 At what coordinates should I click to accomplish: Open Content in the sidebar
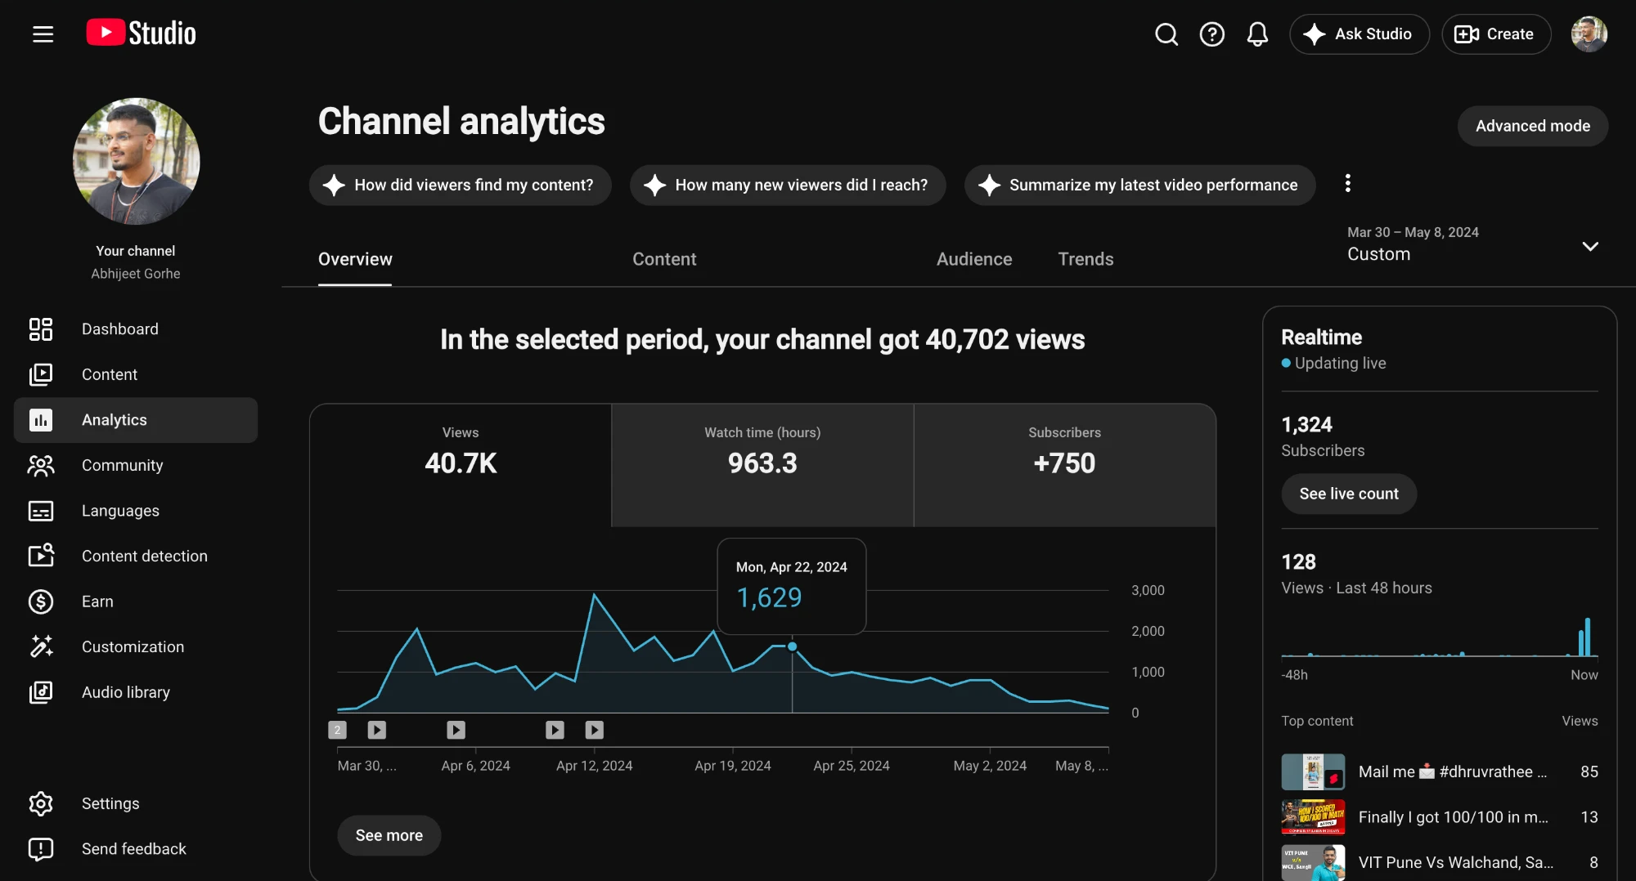coord(136,374)
